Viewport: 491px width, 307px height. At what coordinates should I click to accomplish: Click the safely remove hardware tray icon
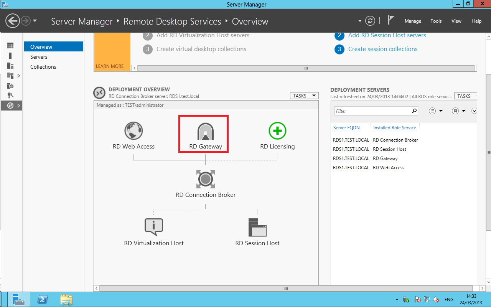click(407, 300)
